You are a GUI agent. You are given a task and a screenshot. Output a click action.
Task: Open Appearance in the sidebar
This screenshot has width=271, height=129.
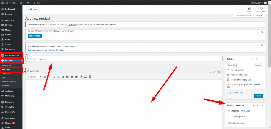tap(10, 118)
